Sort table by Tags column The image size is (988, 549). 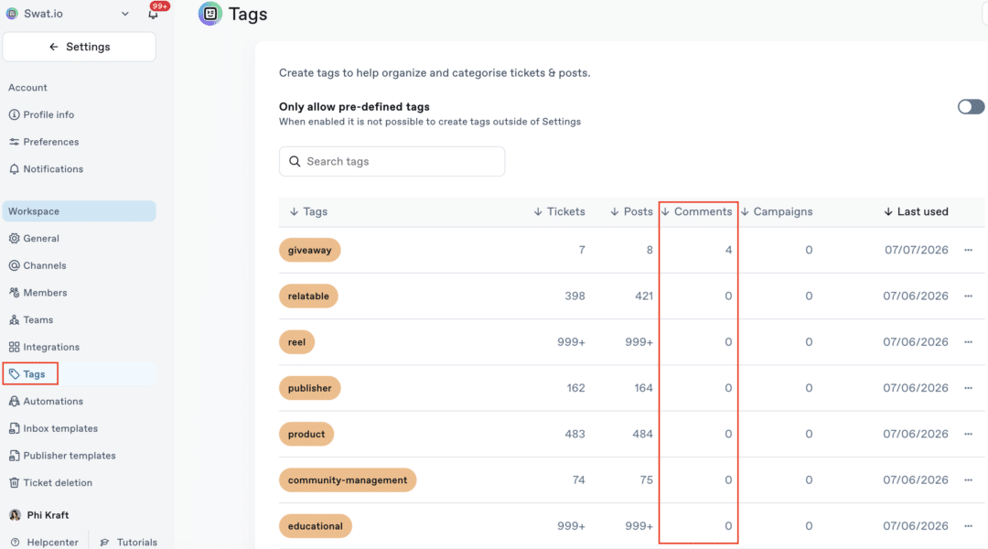(x=309, y=211)
